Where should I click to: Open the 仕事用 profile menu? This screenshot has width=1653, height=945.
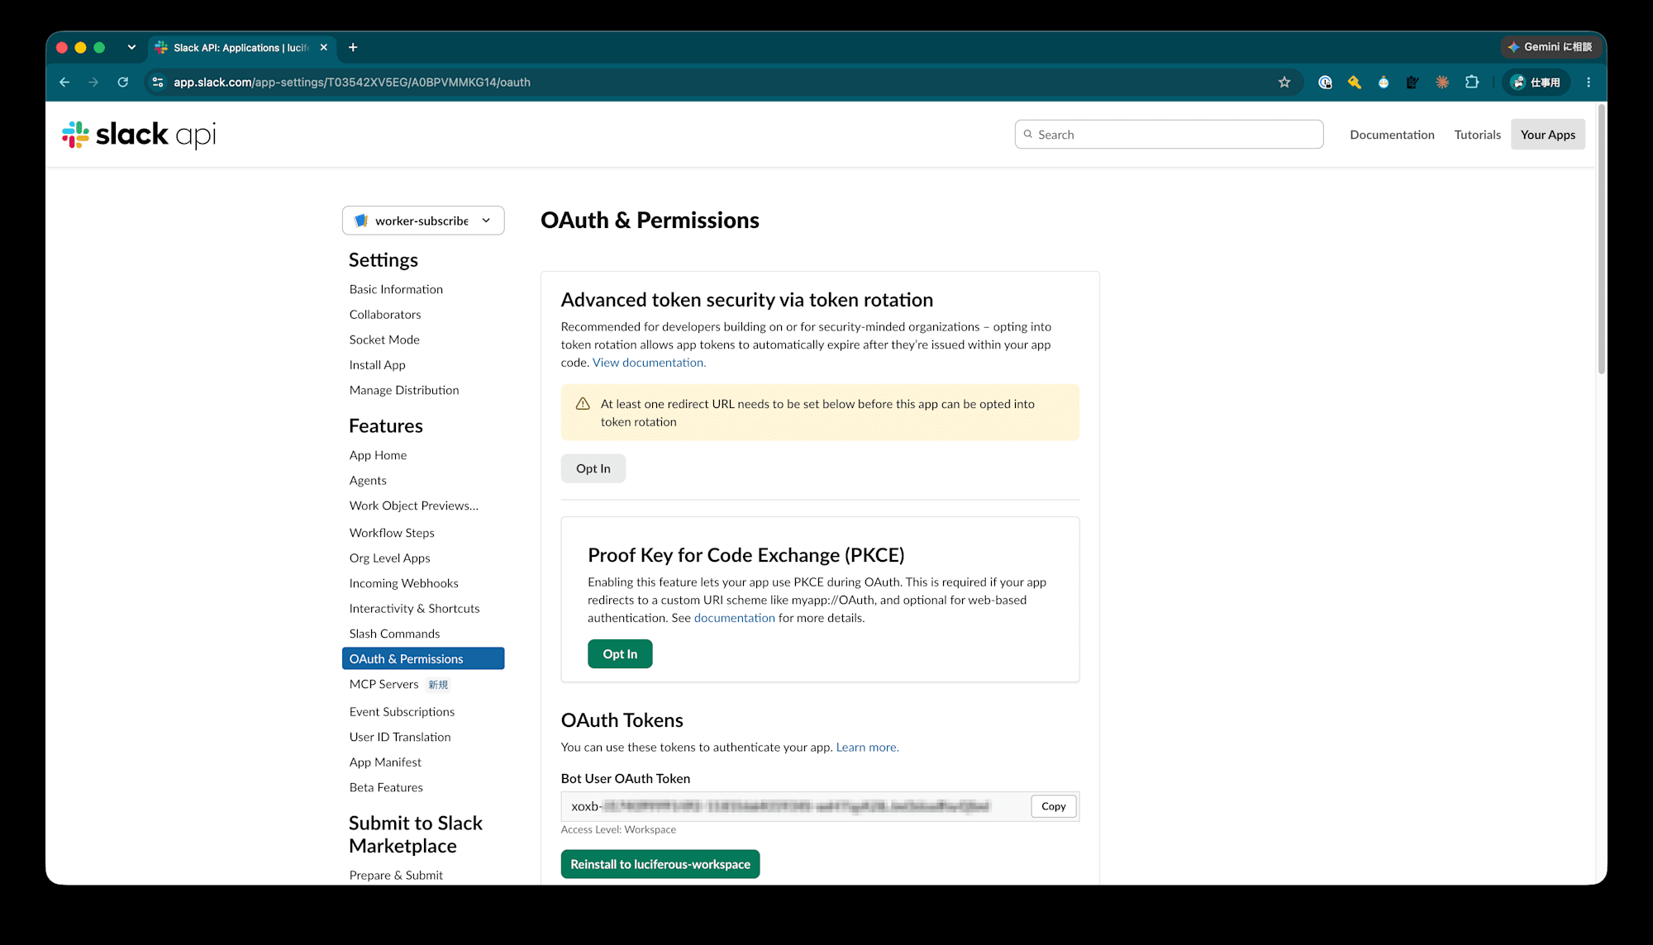pos(1536,82)
